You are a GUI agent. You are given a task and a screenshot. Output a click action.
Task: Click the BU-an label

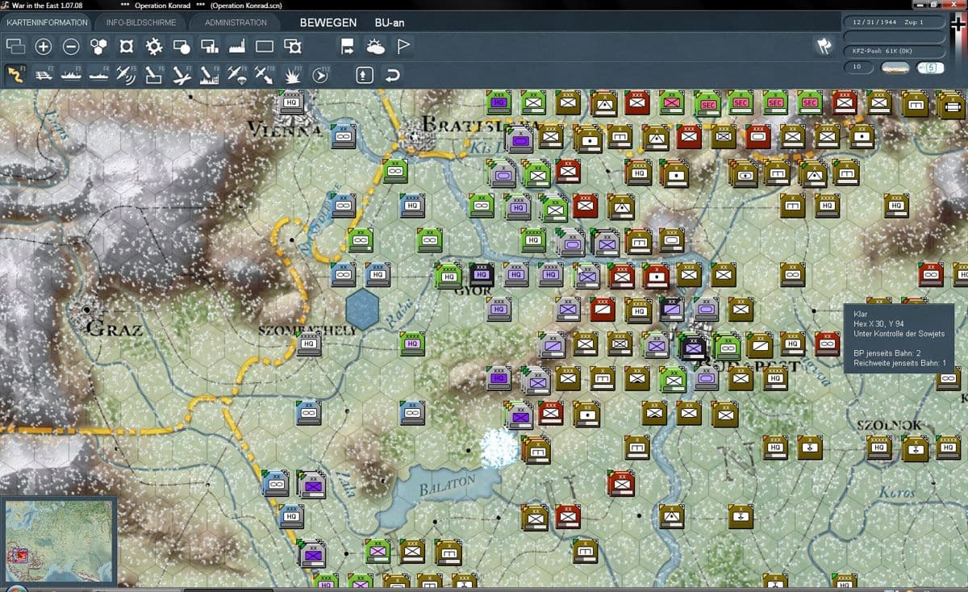(x=390, y=23)
